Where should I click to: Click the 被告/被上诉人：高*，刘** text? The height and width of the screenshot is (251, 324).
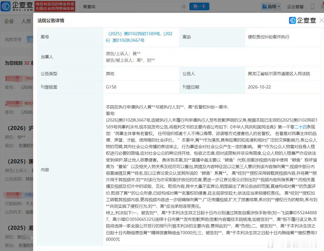[x=130, y=60]
